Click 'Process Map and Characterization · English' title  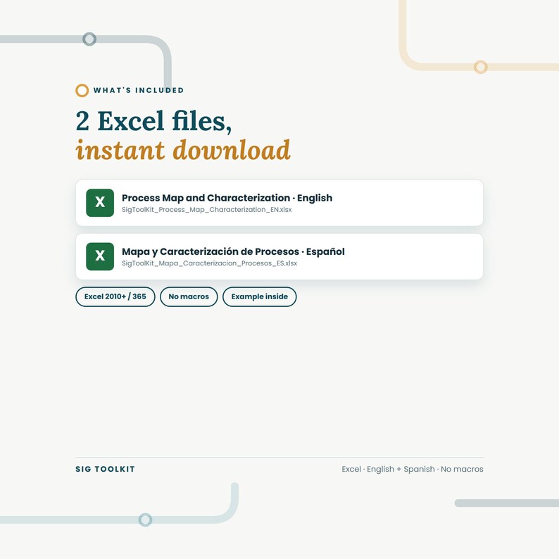[x=227, y=198]
